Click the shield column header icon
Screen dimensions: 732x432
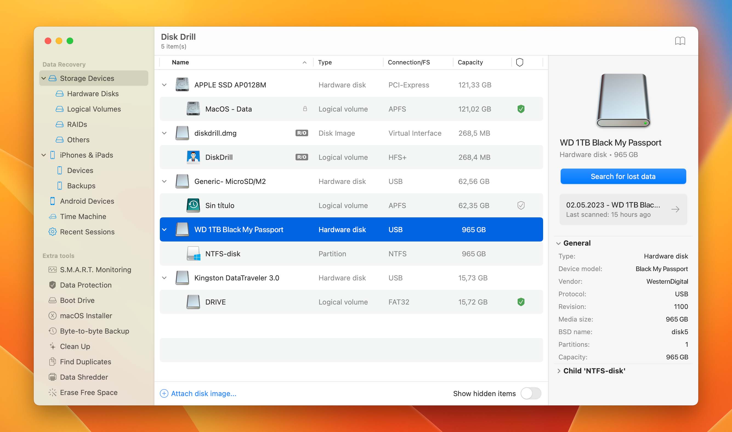tap(520, 62)
